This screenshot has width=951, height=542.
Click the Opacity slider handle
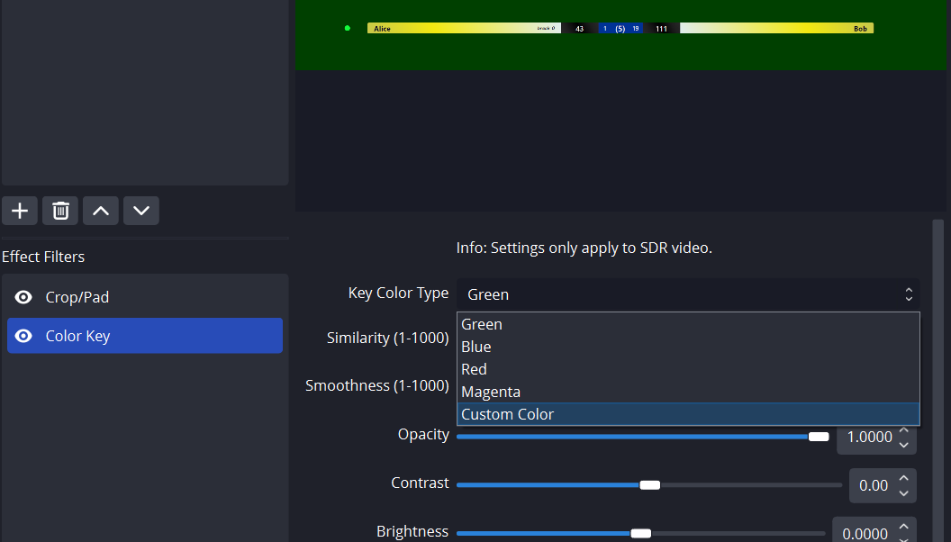pos(819,437)
